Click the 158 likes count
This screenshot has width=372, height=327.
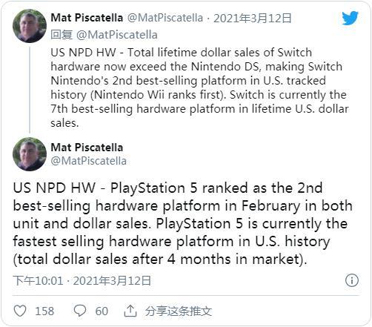[44, 311]
